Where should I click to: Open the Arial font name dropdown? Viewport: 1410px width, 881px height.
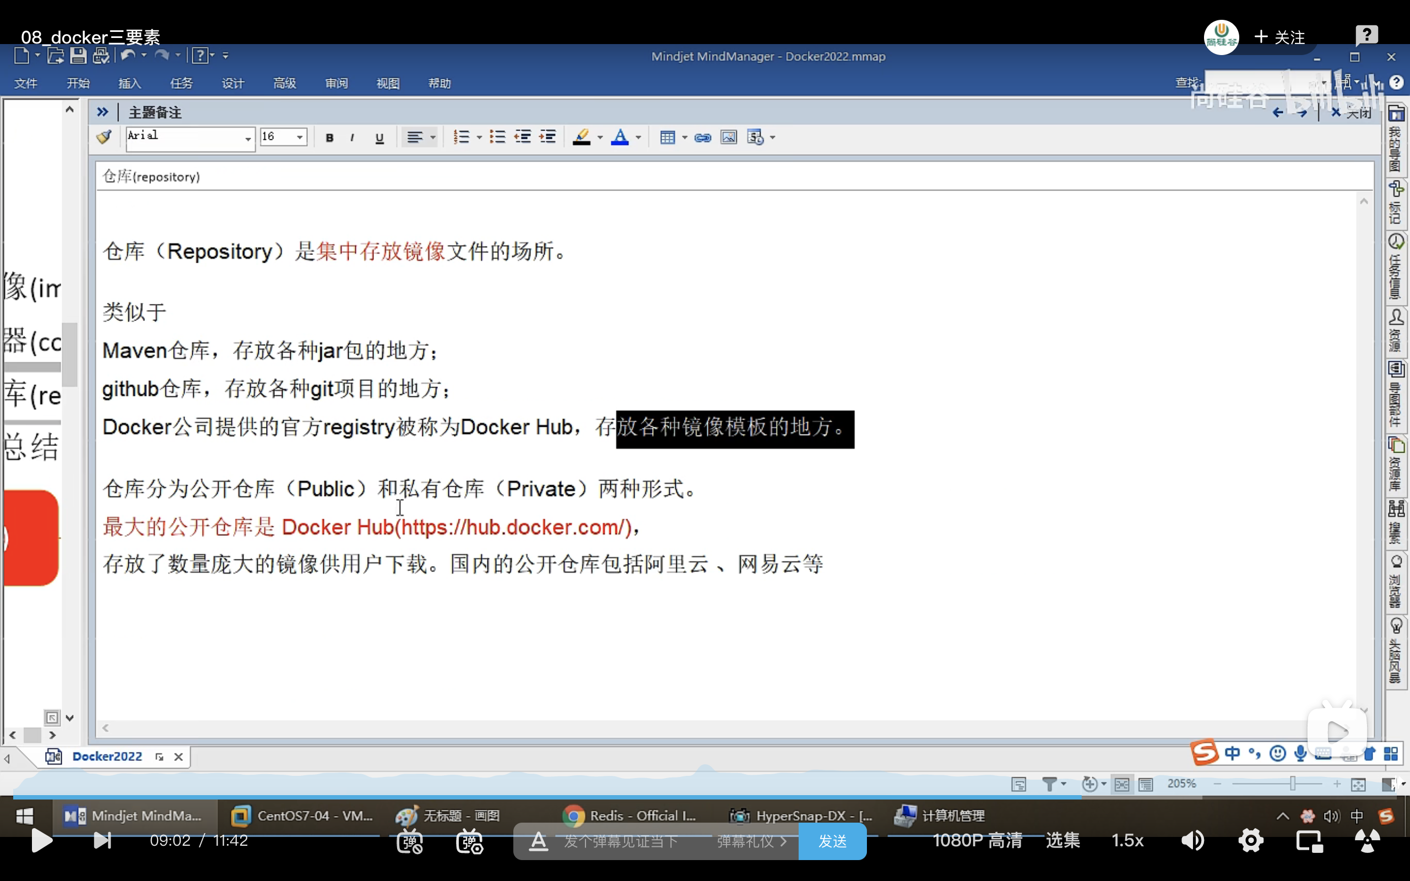pos(248,139)
